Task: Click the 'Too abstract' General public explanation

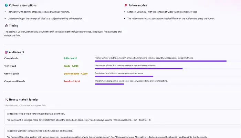Action: 119,73
